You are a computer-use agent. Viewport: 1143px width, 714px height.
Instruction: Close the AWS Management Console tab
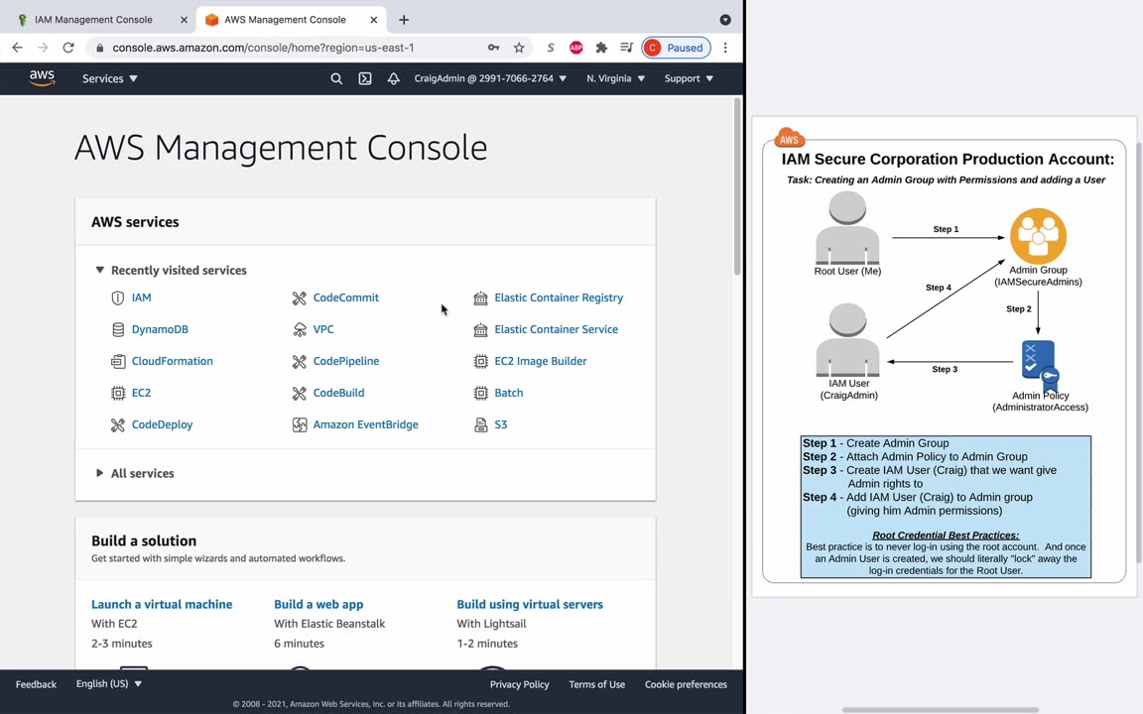coord(374,20)
